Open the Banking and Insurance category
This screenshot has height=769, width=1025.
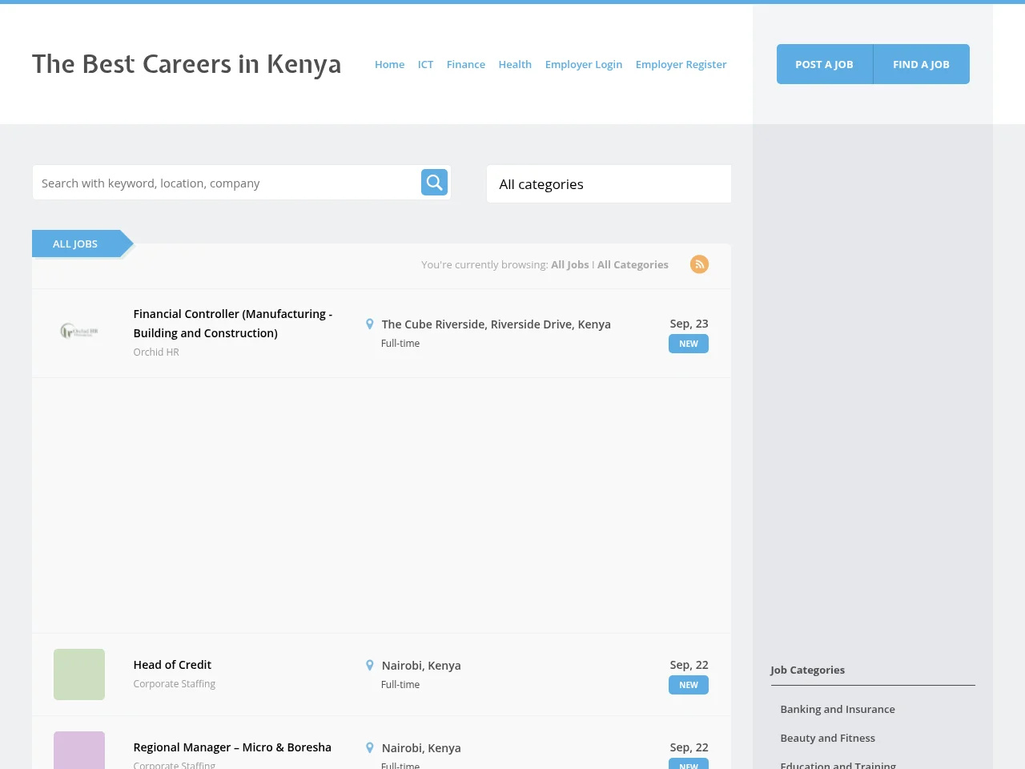point(838,709)
